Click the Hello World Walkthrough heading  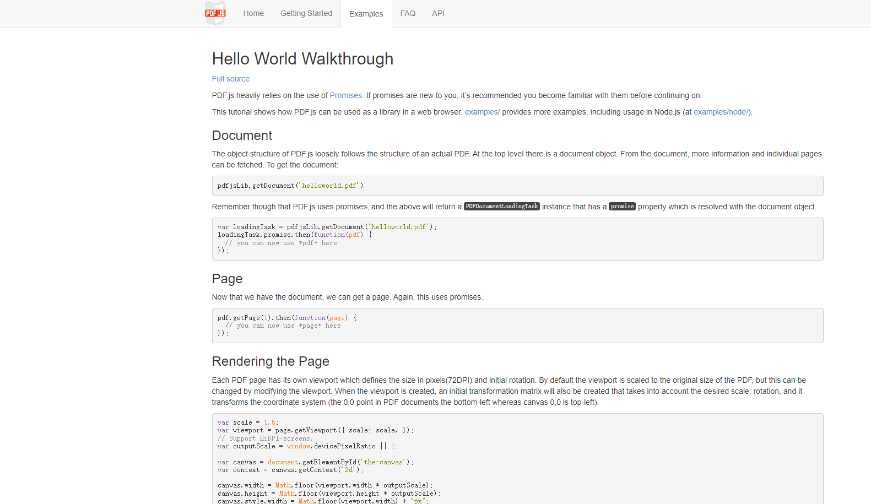coord(302,59)
